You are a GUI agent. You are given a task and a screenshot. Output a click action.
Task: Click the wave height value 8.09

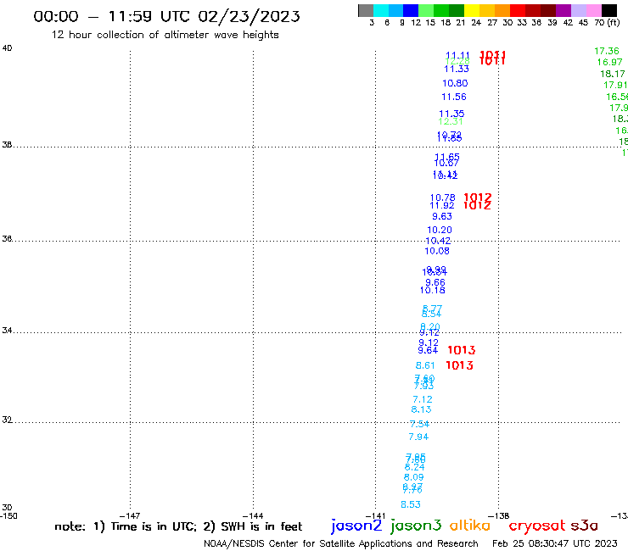coord(414,477)
